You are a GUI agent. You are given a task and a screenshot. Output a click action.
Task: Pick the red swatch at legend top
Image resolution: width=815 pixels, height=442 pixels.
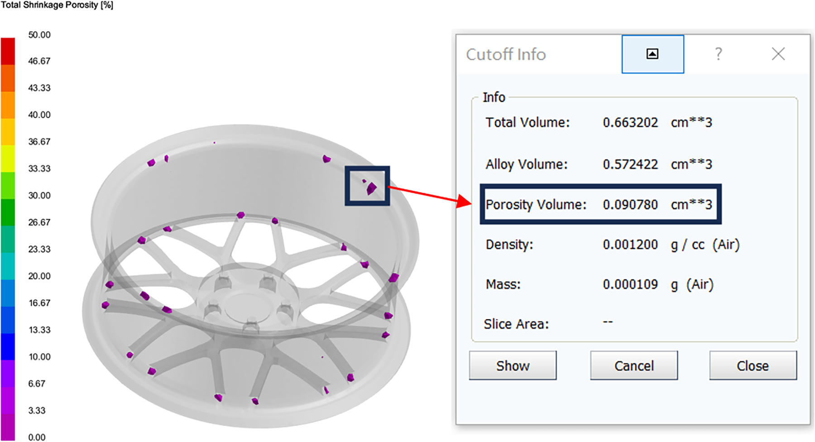8,51
